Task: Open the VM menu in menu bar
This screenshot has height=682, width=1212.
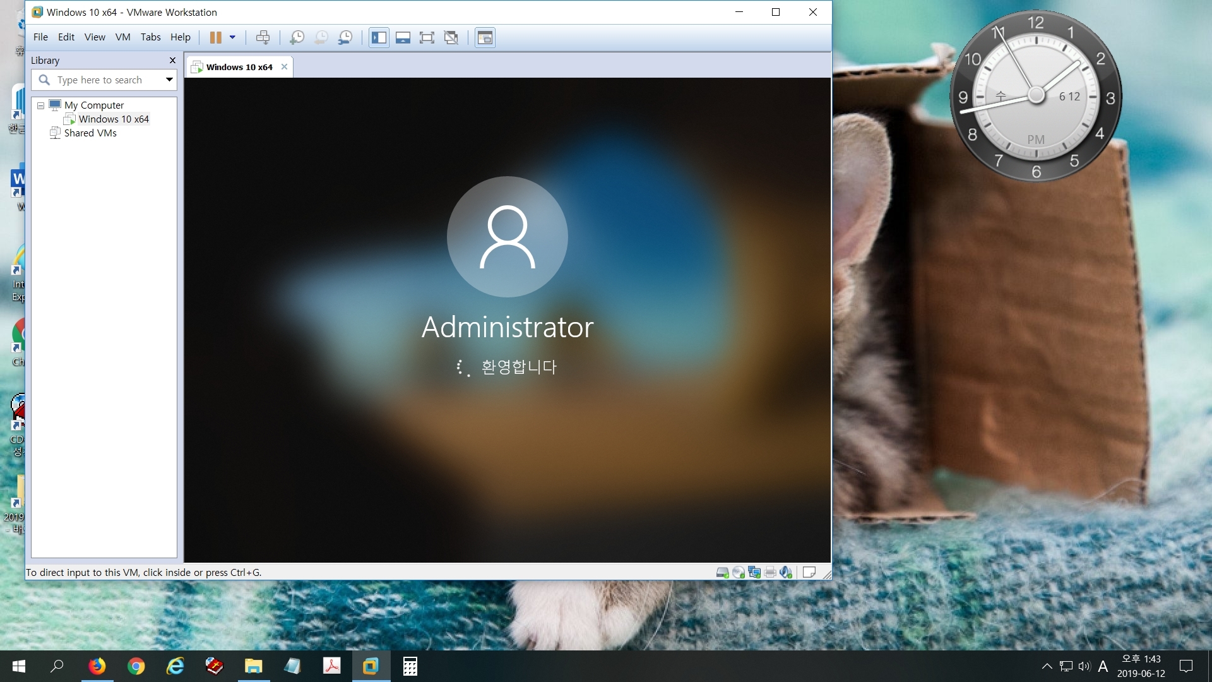Action: pos(123,37)
